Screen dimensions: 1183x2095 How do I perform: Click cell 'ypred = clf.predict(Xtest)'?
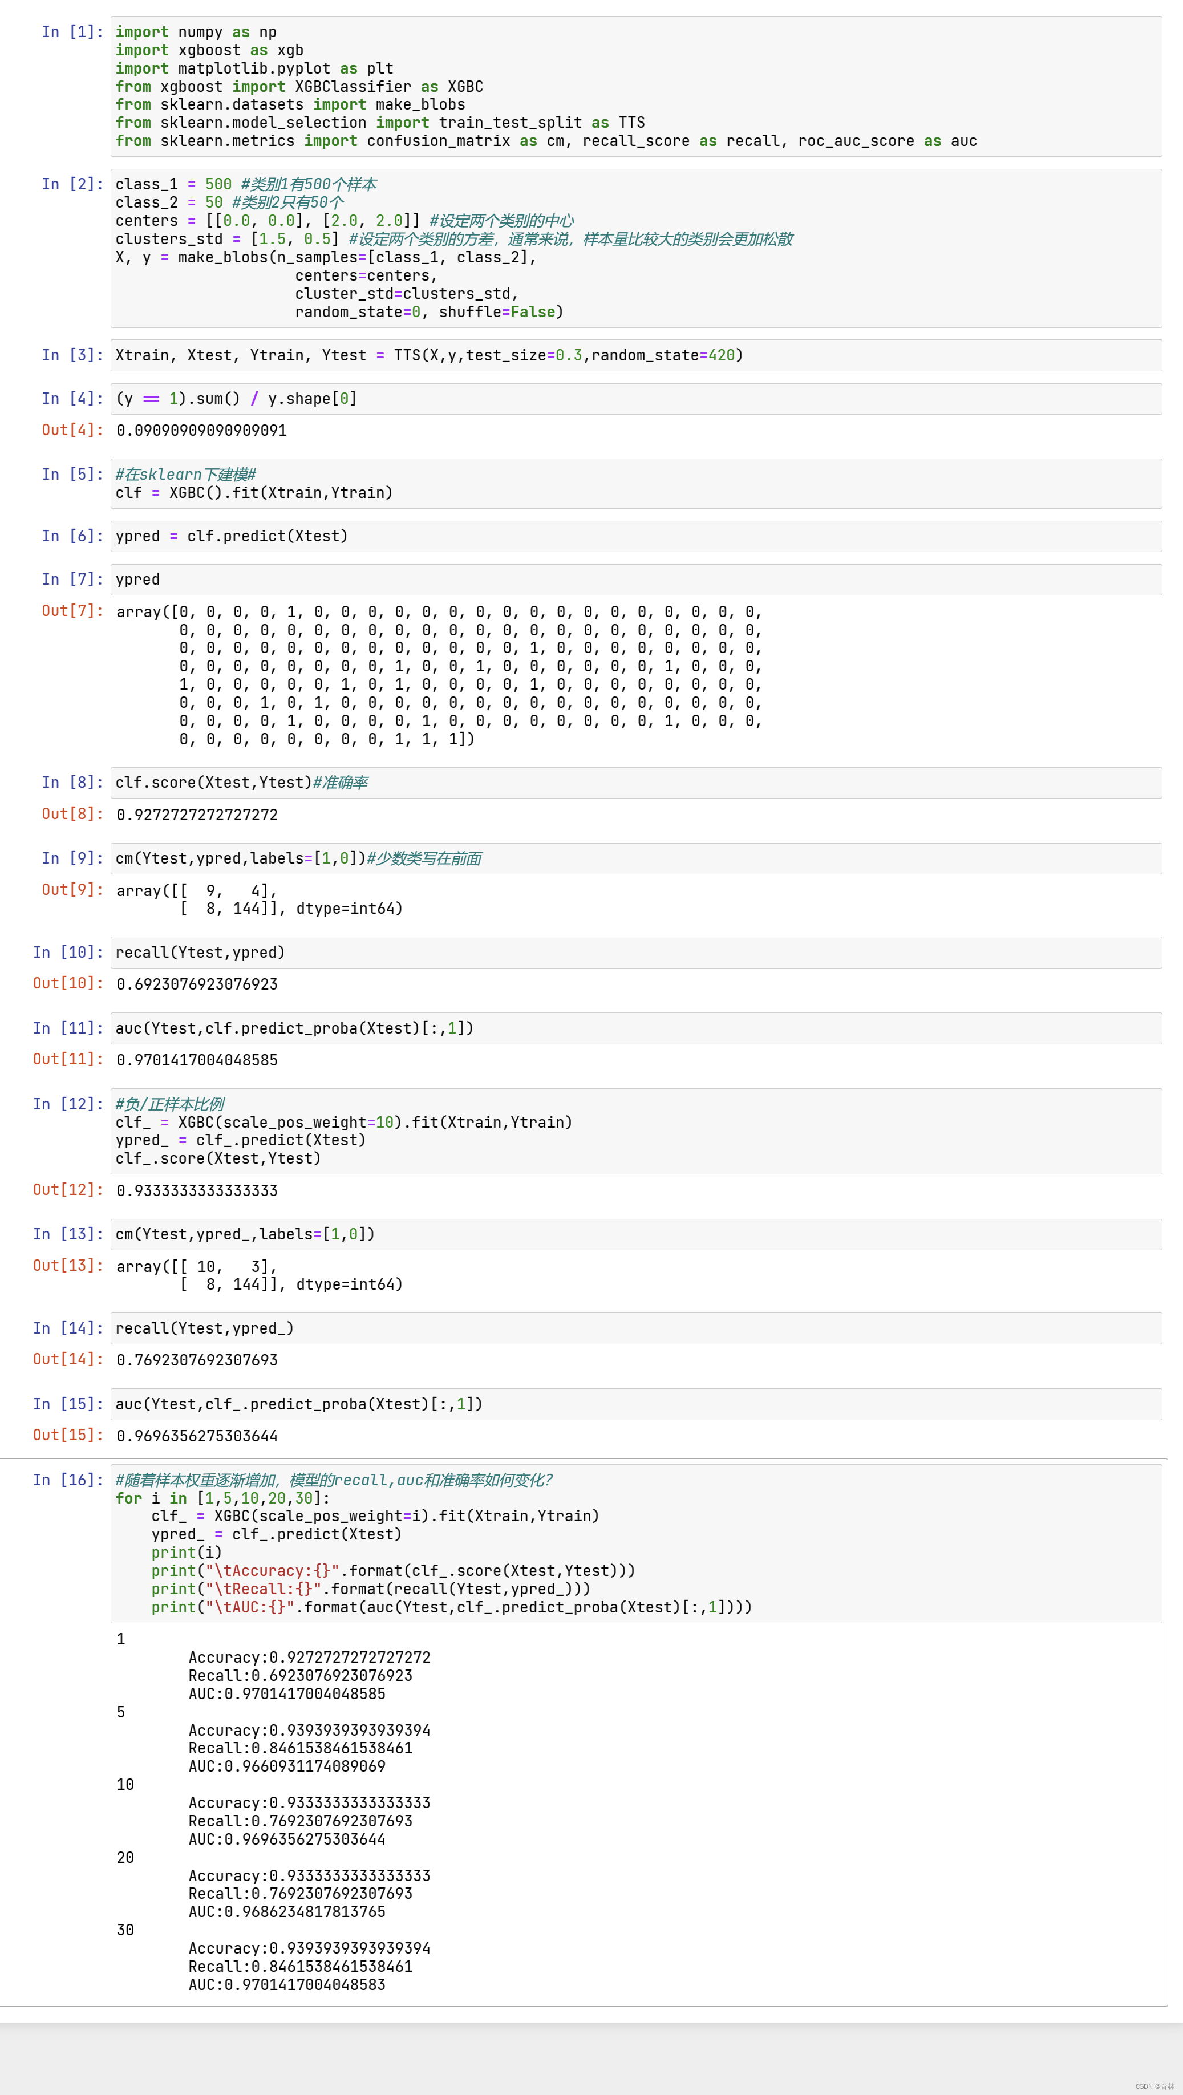(636, 536)
